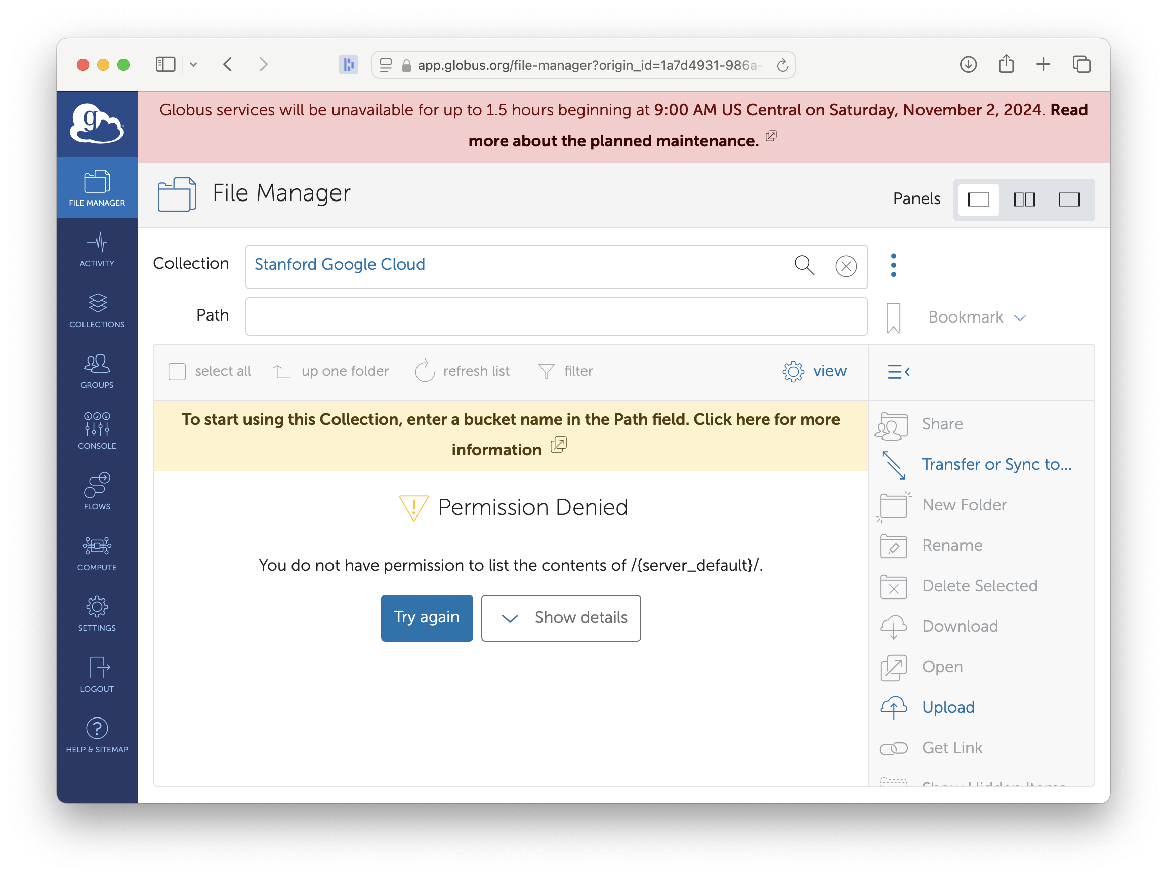Toggle the single panel view
This screenshot has height=878, width=1167.
point(981,199)
